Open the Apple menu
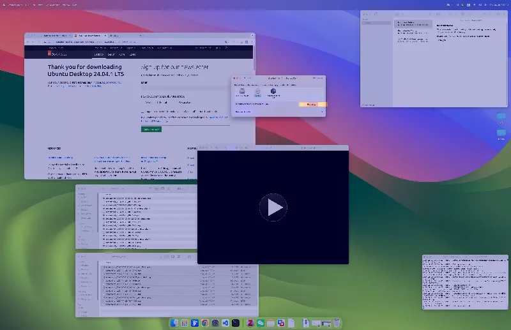This screenshot has width=511, height=330. pyautogui.click(x=4, y=5)
